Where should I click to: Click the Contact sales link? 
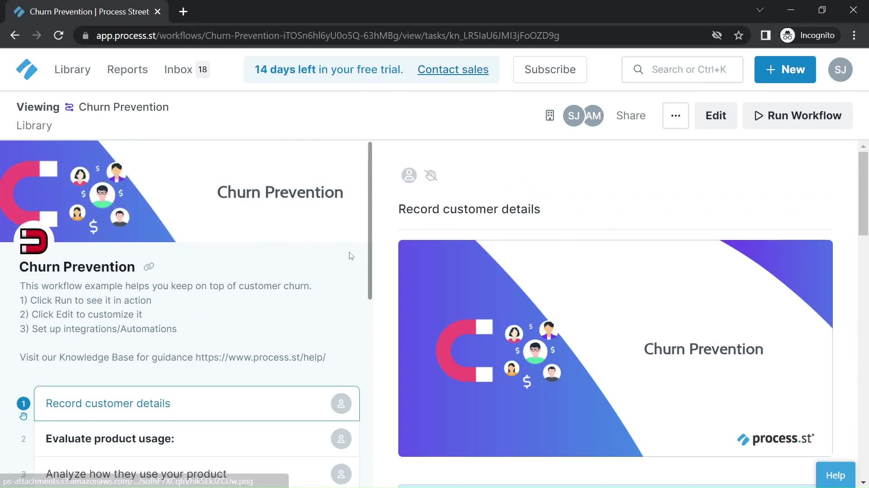click(x=453, y=69)
